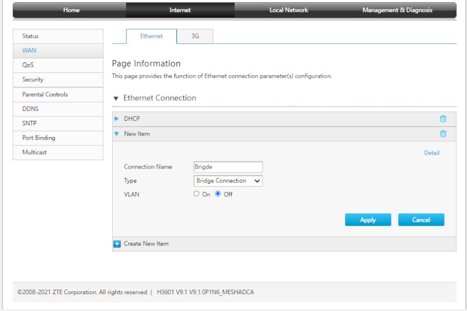Click the firmware version text H3601 V9.1
The image size is (467, 311).
tap(205, 292)
